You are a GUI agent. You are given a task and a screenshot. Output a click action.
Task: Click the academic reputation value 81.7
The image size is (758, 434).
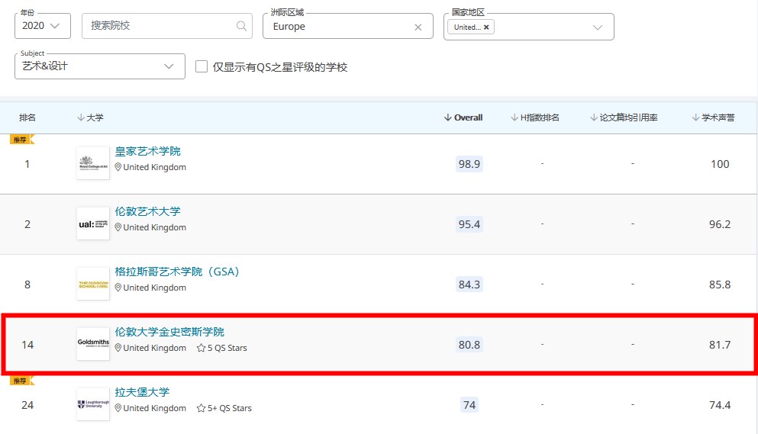(720, 345)
